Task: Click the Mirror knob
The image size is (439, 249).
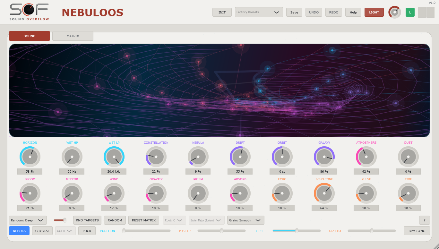Action: pos(72,193)
